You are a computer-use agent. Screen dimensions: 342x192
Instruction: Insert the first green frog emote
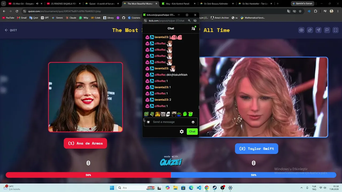(x=146, y=114)
